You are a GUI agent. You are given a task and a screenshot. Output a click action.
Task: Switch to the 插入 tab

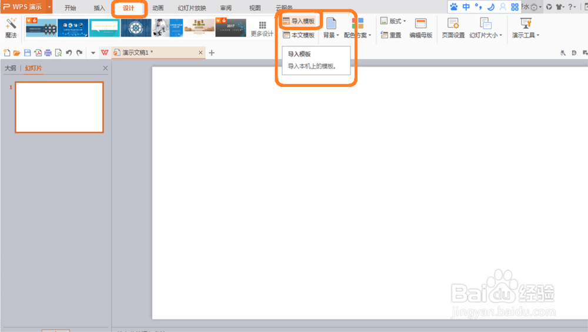point(99,8)
